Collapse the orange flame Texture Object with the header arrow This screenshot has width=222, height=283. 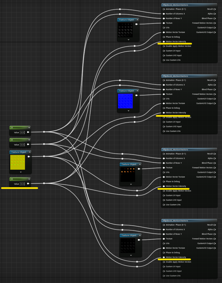click(x=140, y=164)
